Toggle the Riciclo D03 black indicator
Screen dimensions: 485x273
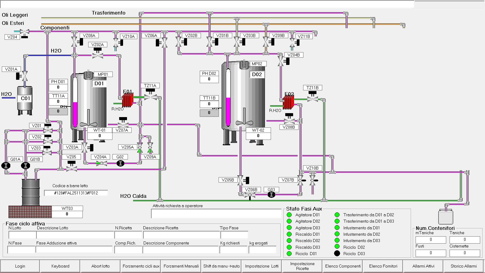337,254
